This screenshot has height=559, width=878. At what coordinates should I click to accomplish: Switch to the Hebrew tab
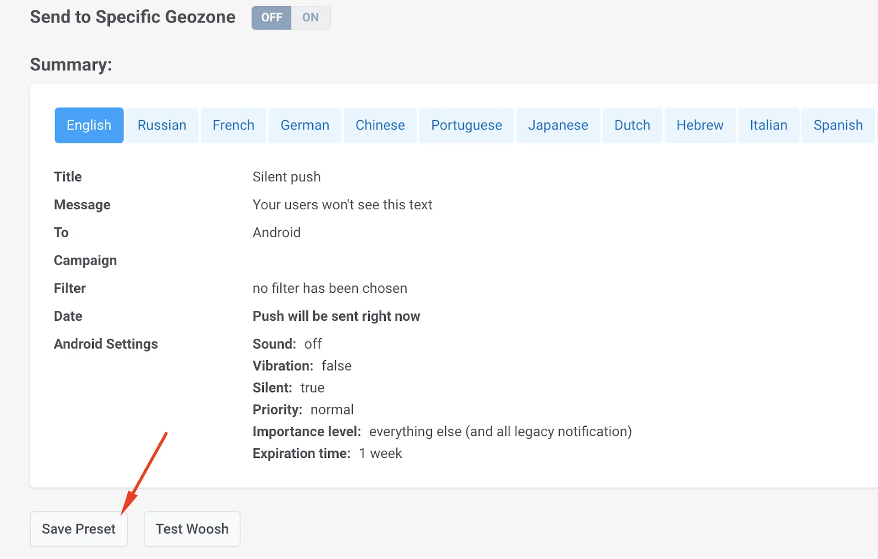tap(700, 125)
